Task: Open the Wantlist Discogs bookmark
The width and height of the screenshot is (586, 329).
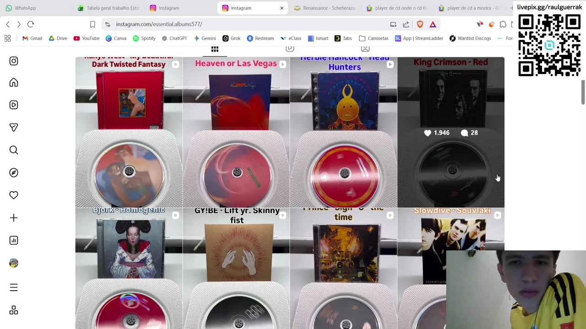Action: tap(470, 38)
